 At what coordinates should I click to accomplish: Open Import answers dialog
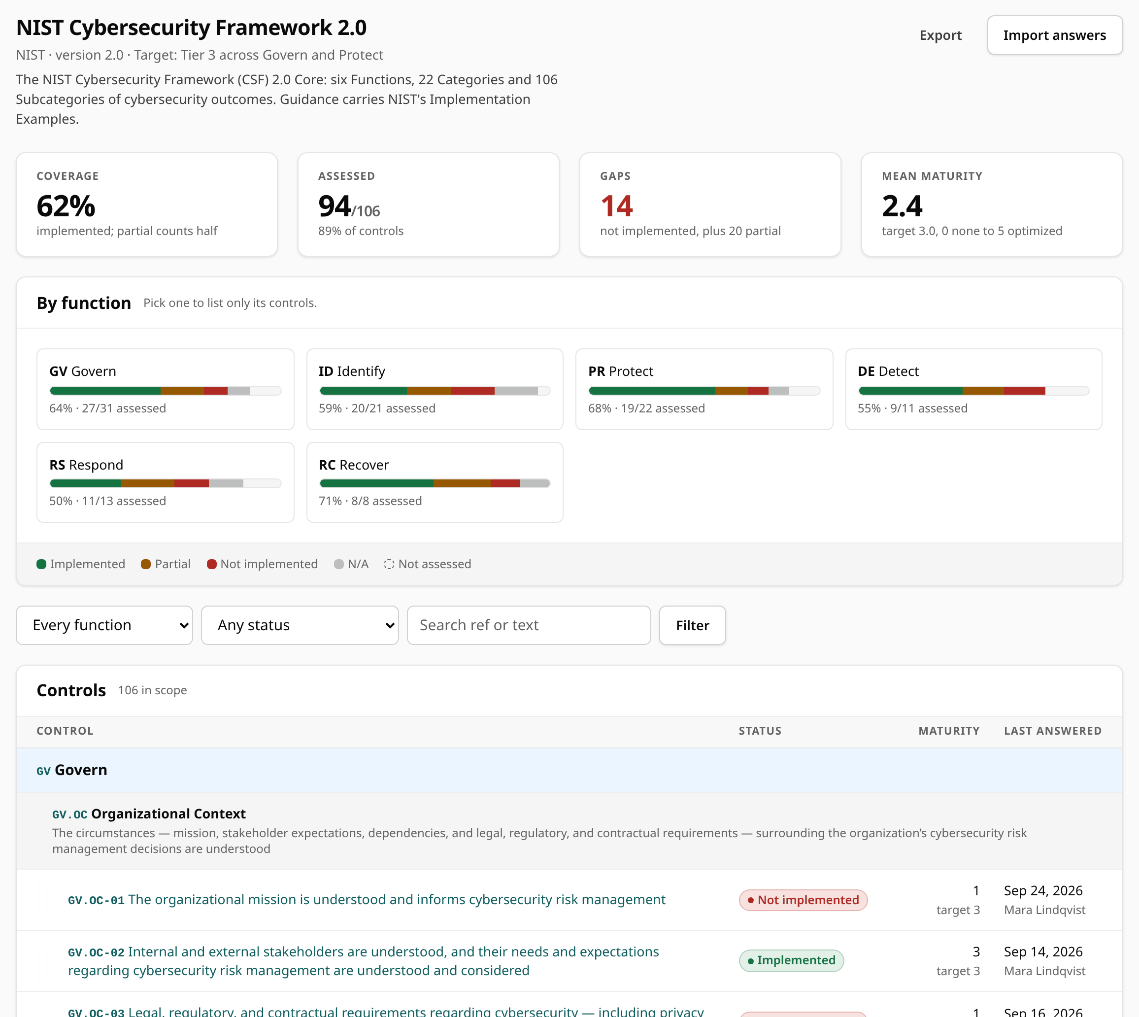[1054, 35]
